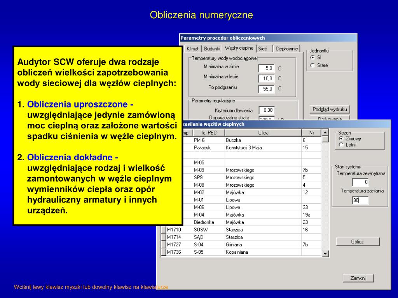Select the Konstytucji 3 Maja cell
Viewport: 398px width, 298px height.
pyautogui.click(x=263, y=148)
